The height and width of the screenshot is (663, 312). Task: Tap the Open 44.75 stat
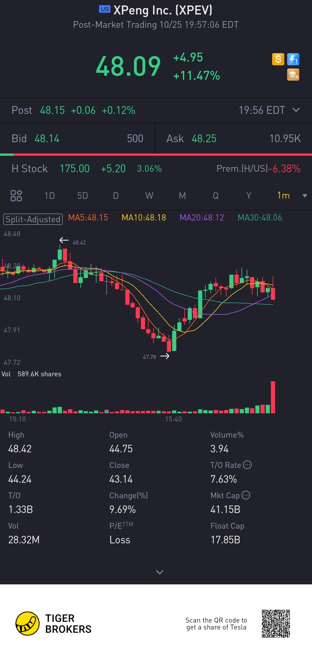click(x=121, y=442)
